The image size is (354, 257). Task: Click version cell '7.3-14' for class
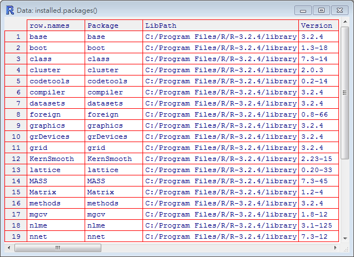click(x=318, y=59)
